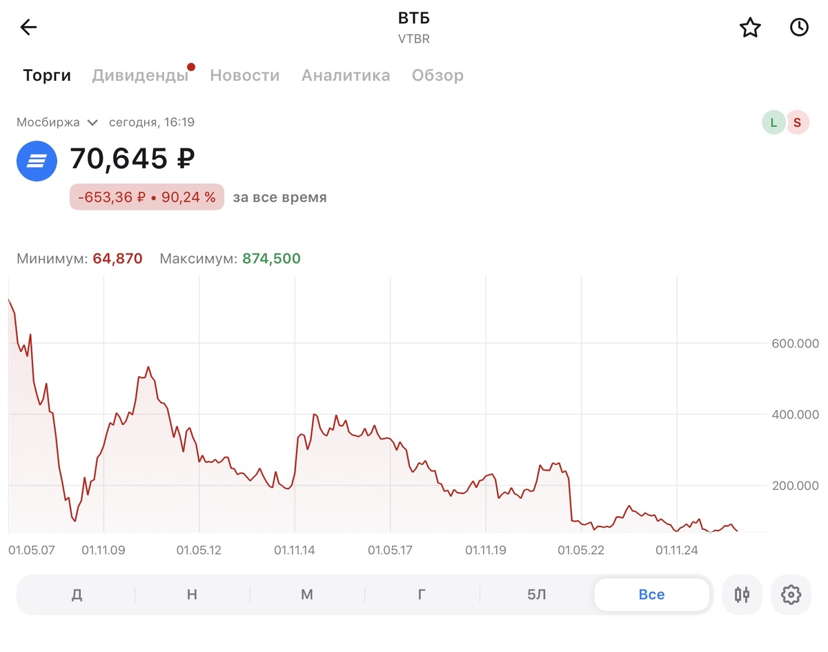Add VTBR to favorites with star icon
Viewport: 828px width, 652px height.
pos(750,28)
